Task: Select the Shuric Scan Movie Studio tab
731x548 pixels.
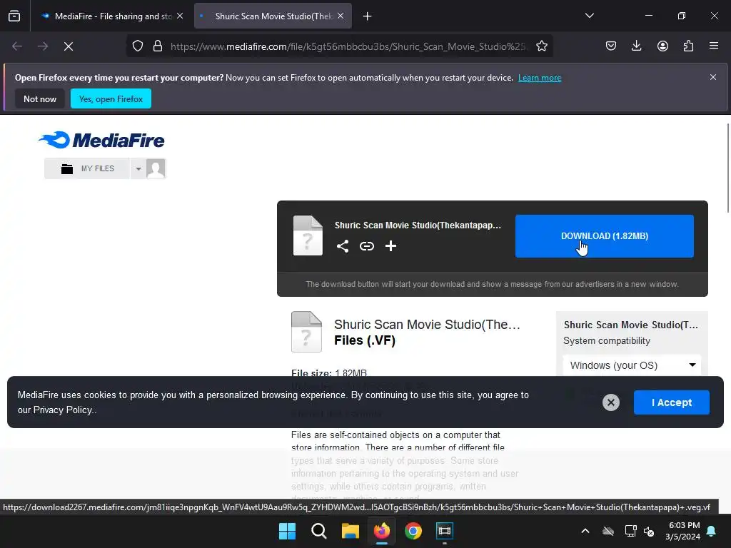Action: (273, 16)
